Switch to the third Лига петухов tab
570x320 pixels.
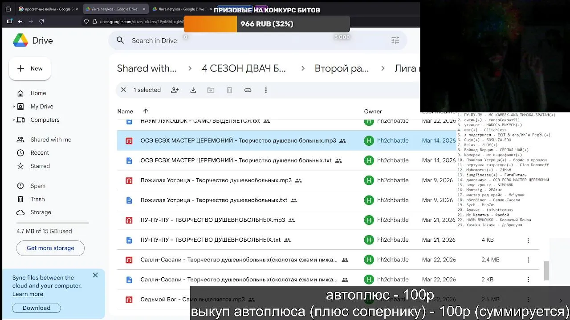181,9
